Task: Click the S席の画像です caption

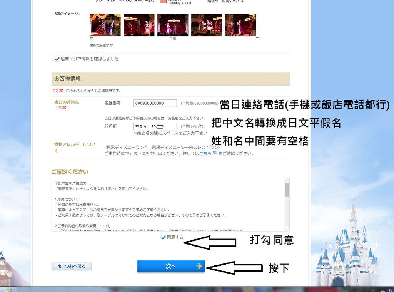Action: (101, 45)
